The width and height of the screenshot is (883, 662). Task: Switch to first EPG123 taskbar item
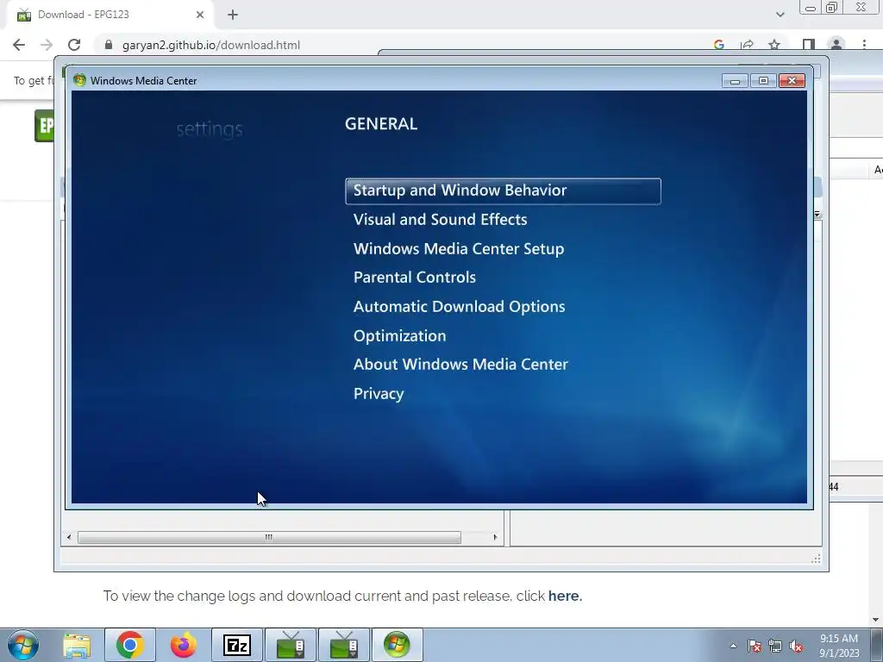291,645
